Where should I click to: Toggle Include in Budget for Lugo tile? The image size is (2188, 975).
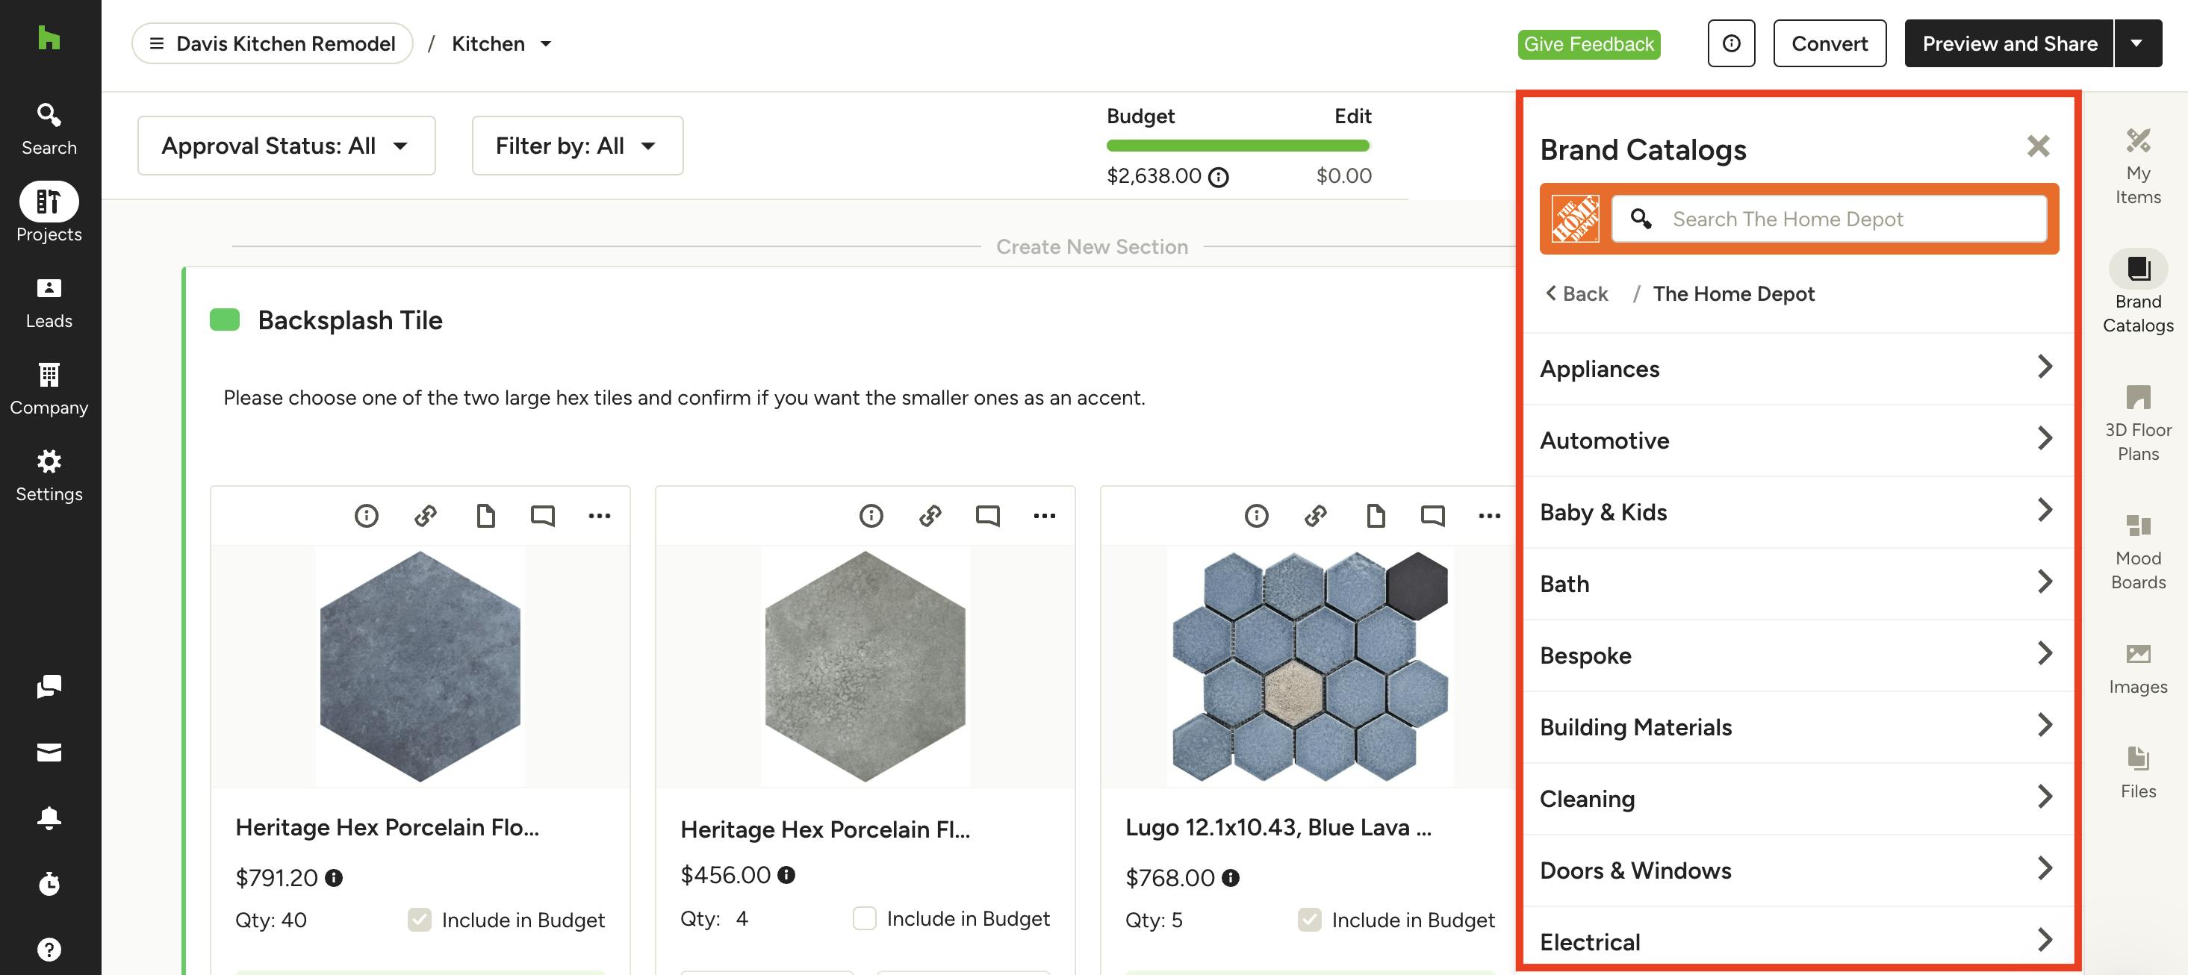coord(1310,920)
